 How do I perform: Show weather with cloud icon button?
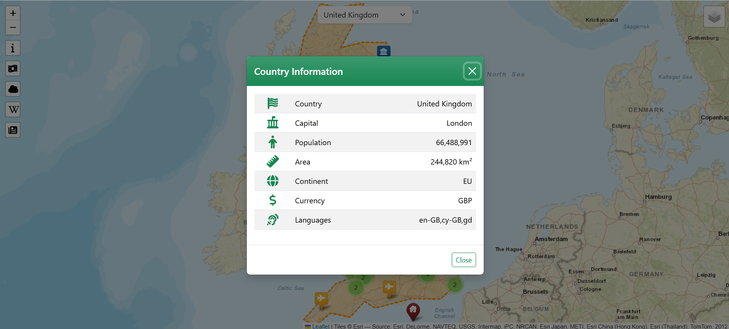[x=13, y=89]
